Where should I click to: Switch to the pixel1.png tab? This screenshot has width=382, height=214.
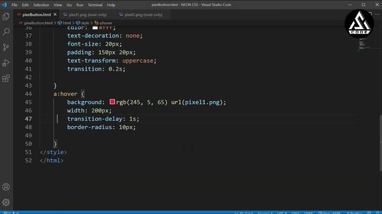tap(88, 14)
